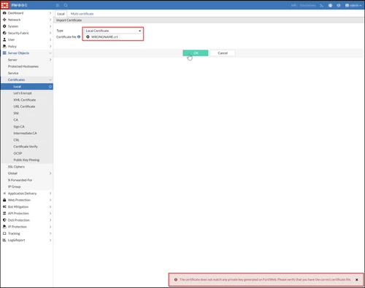
Task: Click the Tracking icon in sidebar
Action: point(4,233)
